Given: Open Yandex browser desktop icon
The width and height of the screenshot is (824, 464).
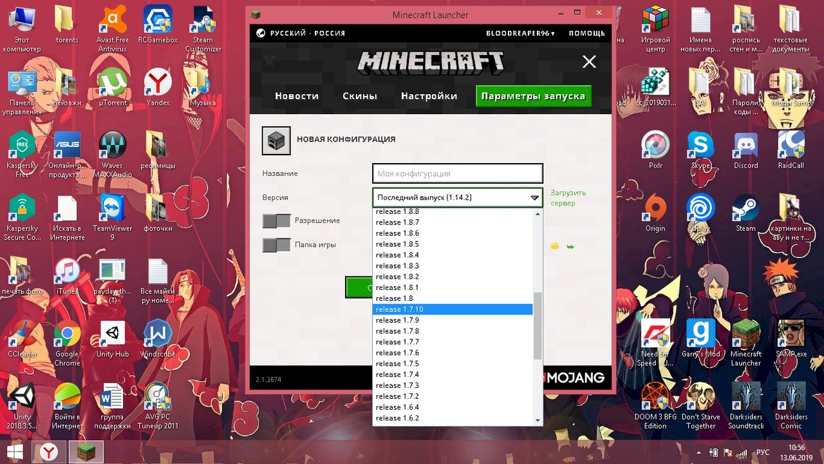Looking at the screenshot, I should click(158, 88).
